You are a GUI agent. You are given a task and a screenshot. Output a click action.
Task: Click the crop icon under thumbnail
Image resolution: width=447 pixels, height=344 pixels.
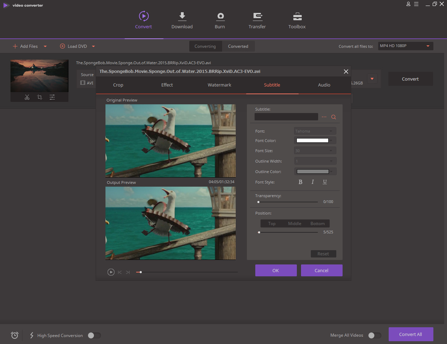coord(39,97)
